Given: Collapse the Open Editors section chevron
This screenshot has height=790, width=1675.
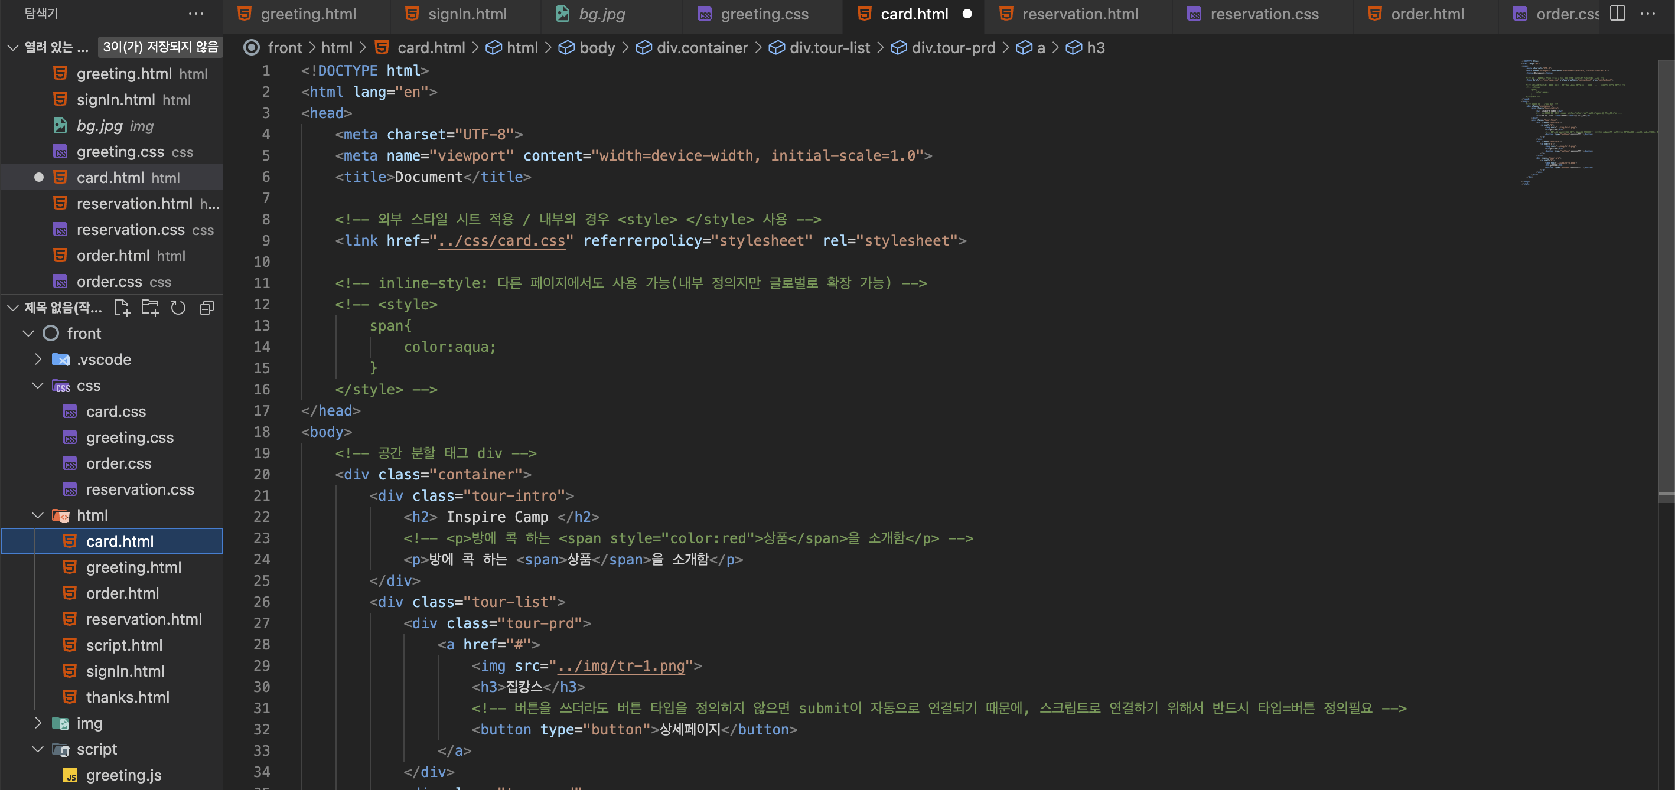Looking at the screenshot, I should [12, 47].
